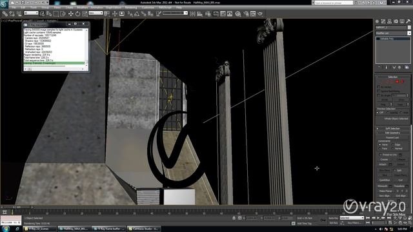The height and width of the screenshot is (232, 413).
Task: Set Constraints to Face radio button
Action: pyautogui.click(x=380, y=149)
